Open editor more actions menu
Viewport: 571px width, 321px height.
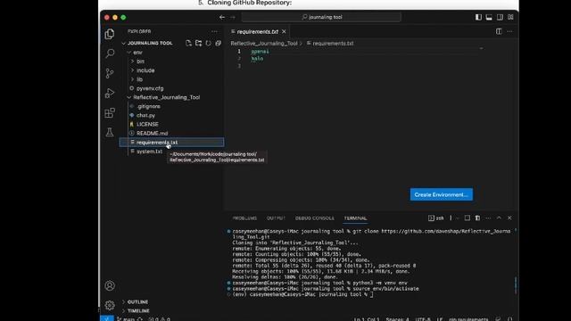[x=509, y=32]
